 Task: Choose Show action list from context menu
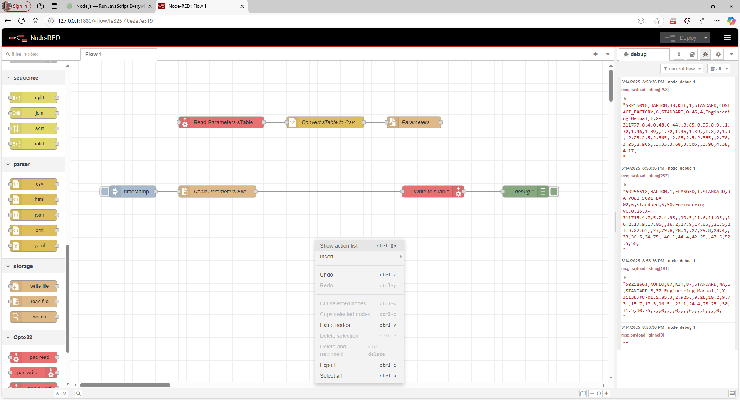359,246
